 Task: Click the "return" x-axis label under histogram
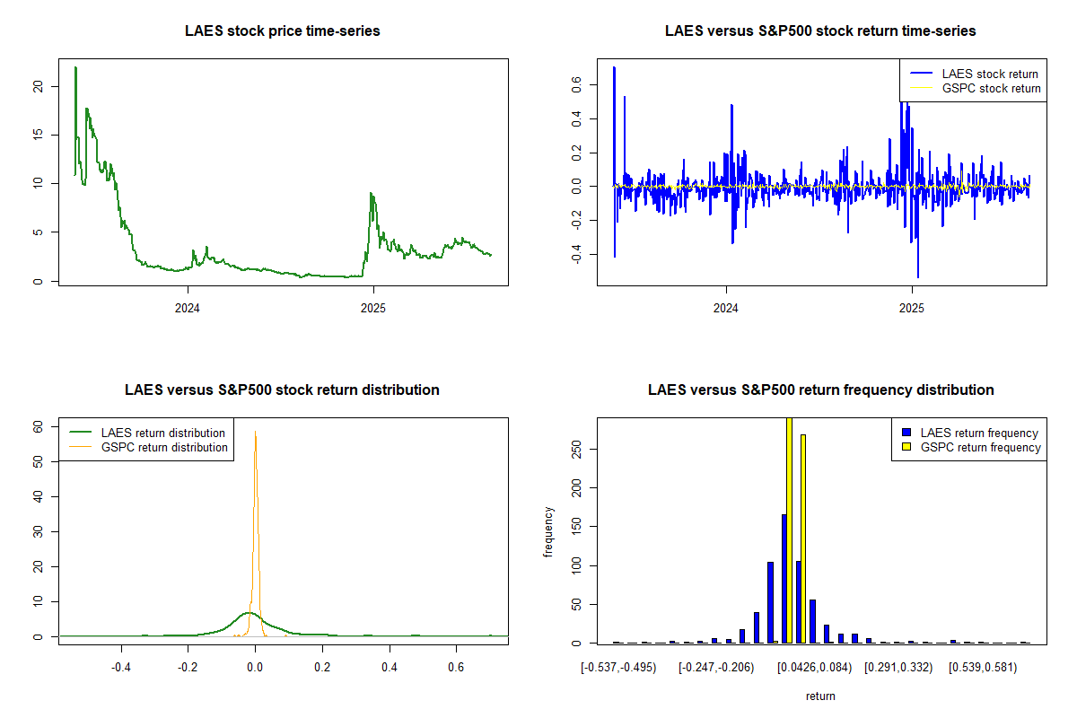(820, 696)
